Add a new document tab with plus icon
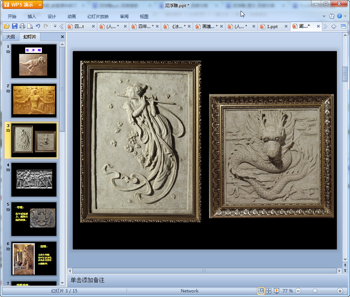Viewport: 350px width, 297px height. (x=334, y=27)
